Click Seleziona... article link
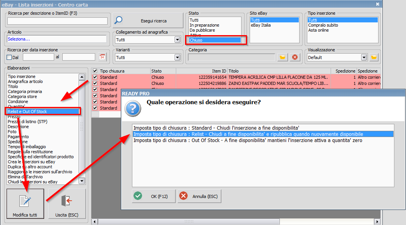The height and width of the screenshot is (225, 406). pos(19,39)
